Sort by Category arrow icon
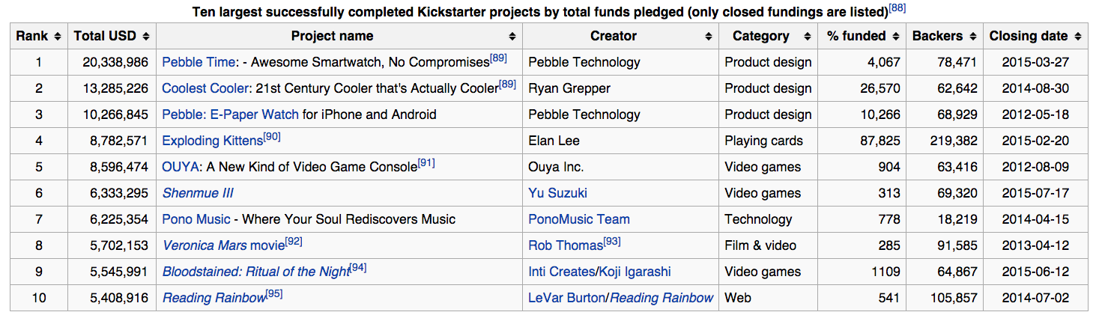1105x321 pixels. point(808,36)
